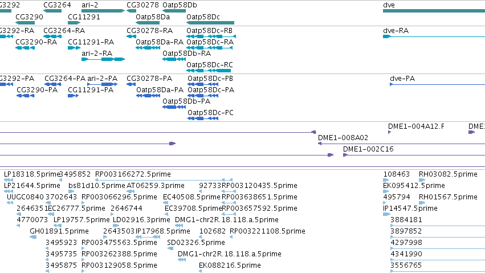Select protein "Oatp58Db-PA"
The height and width of the screenshot is (274, 485).
(x=186, y=101)
